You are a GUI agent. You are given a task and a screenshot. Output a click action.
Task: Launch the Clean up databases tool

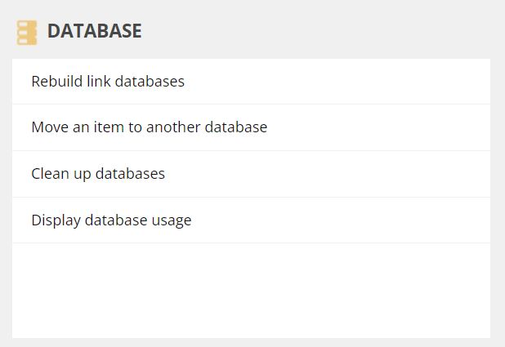[x=251, y=174]
